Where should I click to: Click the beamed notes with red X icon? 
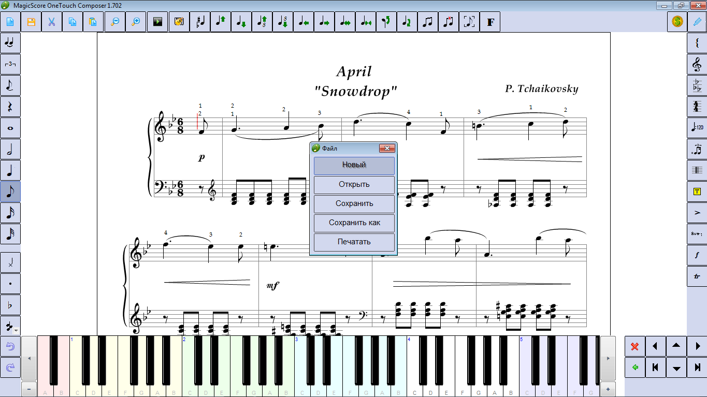point(449,22)
